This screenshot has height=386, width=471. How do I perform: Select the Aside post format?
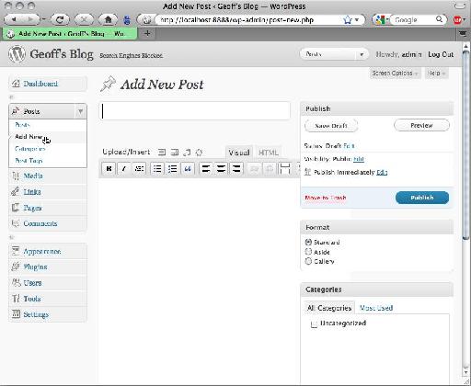[308, 252]
